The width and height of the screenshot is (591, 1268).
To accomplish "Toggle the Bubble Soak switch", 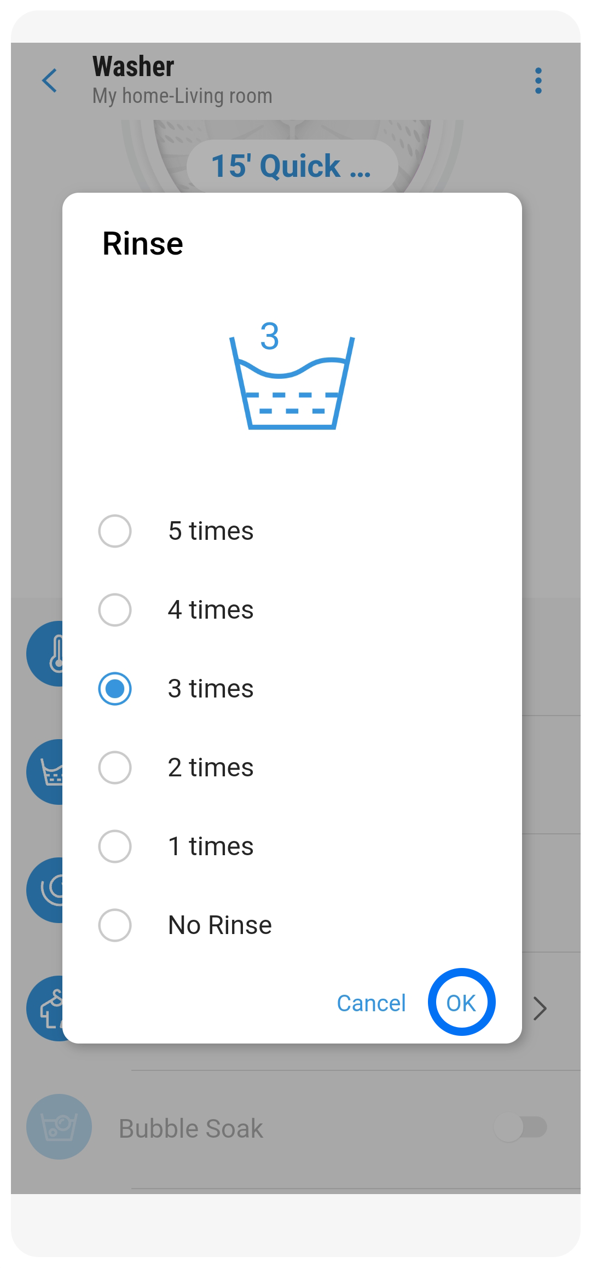I will [520, 1128].
